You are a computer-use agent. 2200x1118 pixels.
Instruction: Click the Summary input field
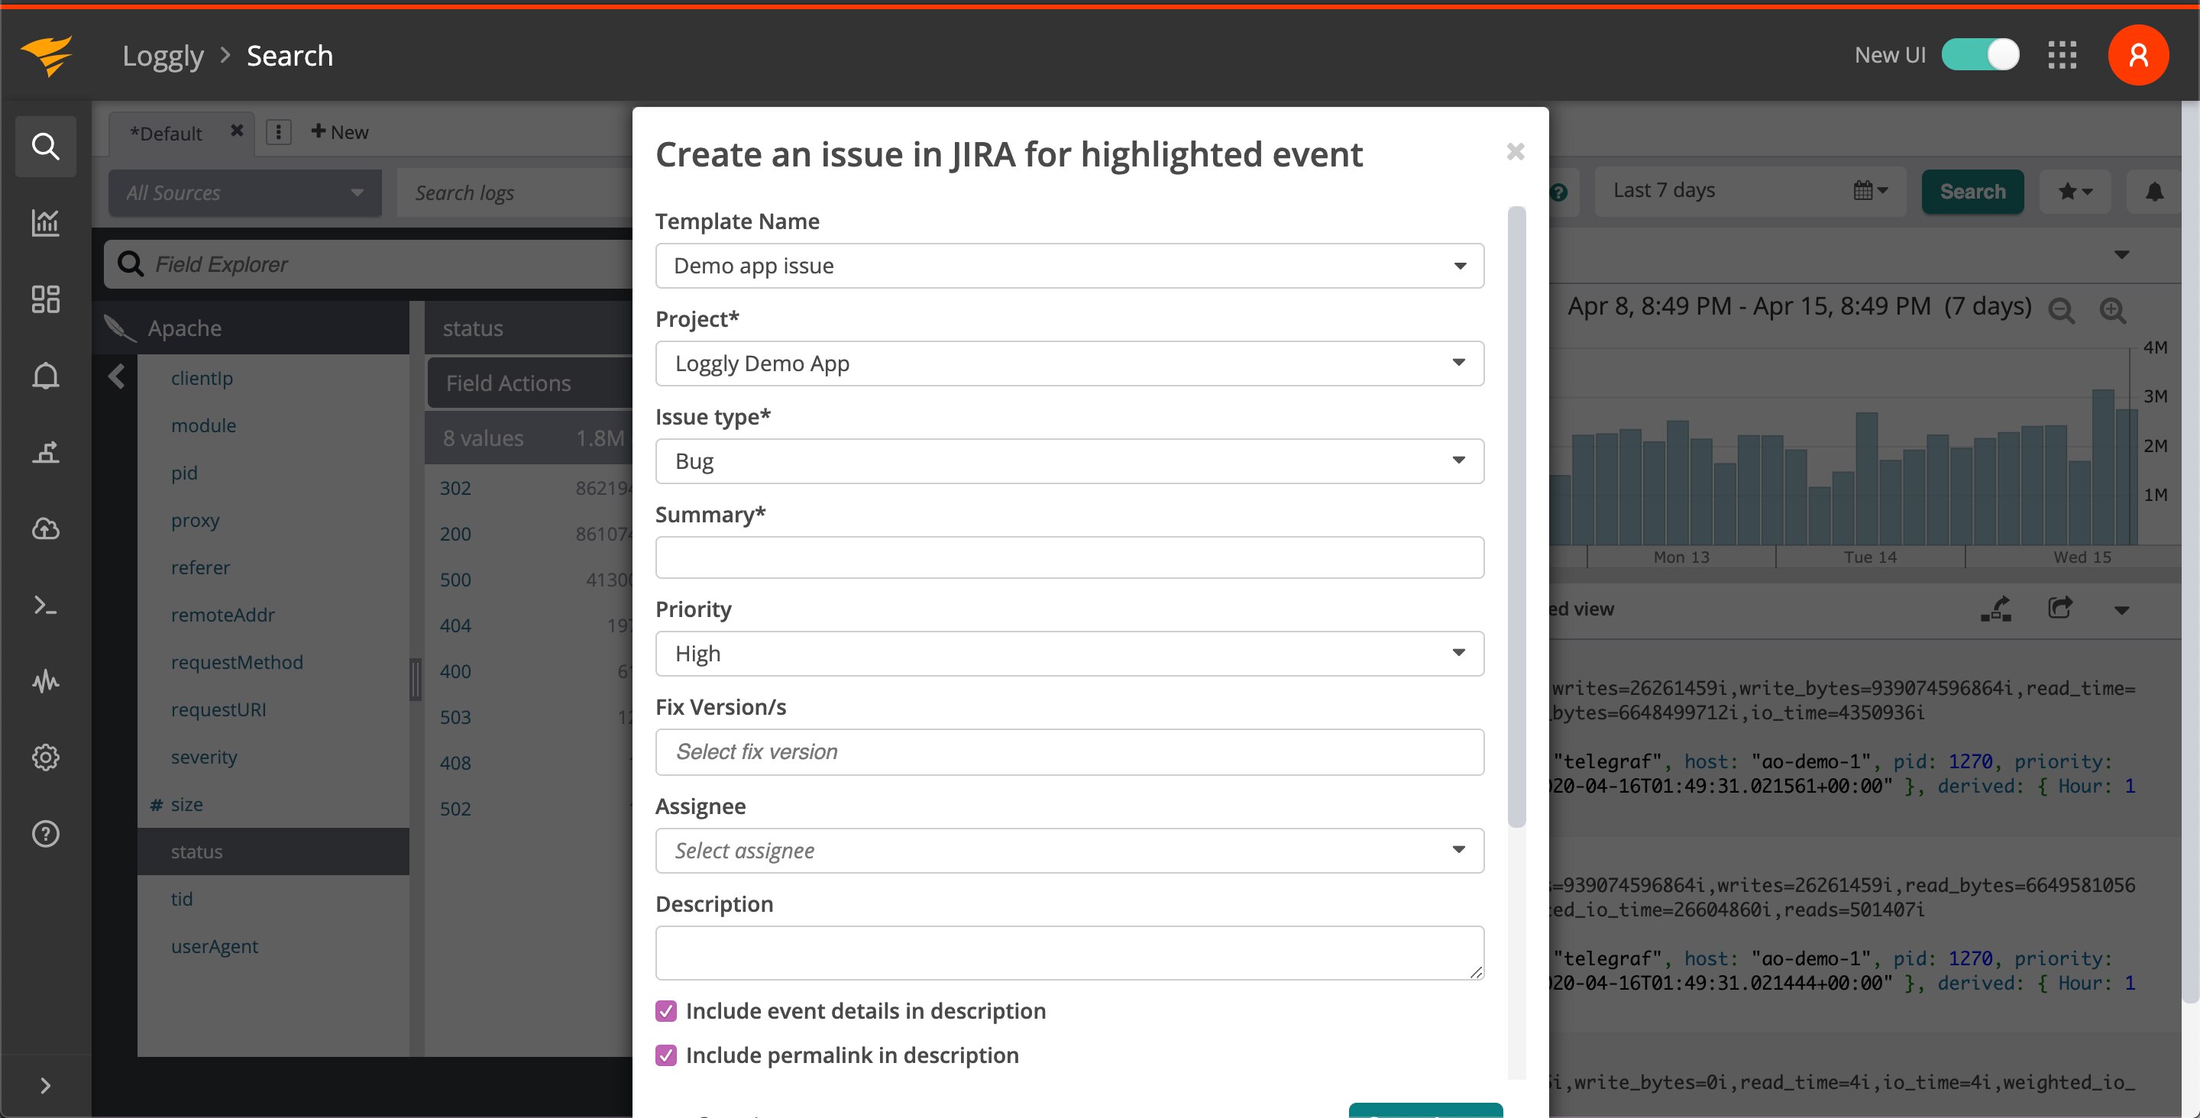point(1069,557)
